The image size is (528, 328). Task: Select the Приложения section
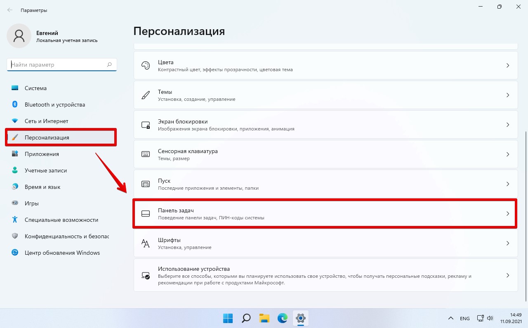[62, 154]
